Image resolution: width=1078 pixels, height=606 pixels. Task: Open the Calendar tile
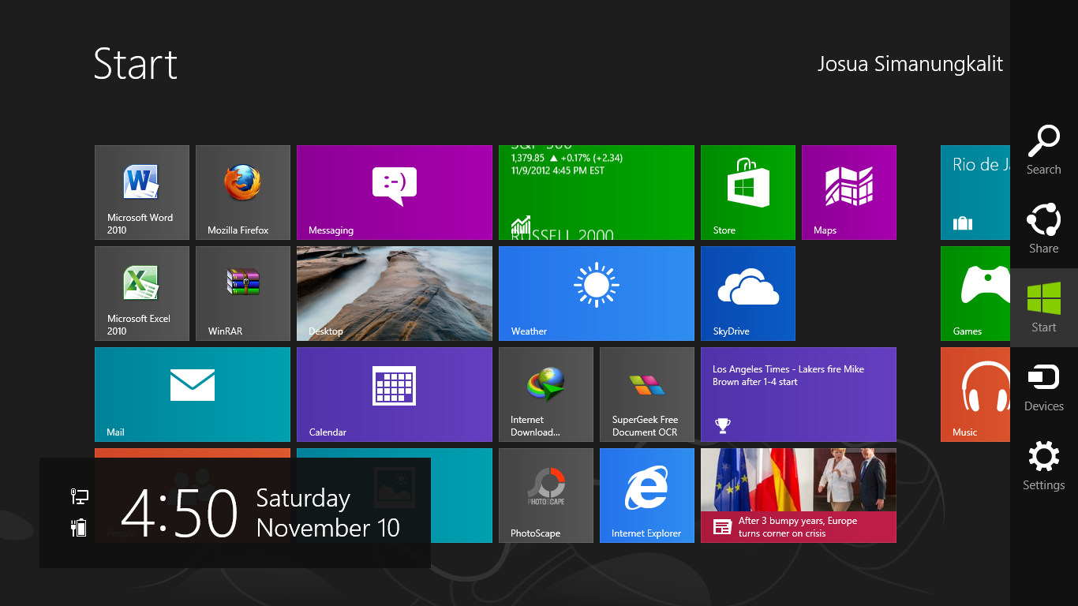tap(395, 395)
